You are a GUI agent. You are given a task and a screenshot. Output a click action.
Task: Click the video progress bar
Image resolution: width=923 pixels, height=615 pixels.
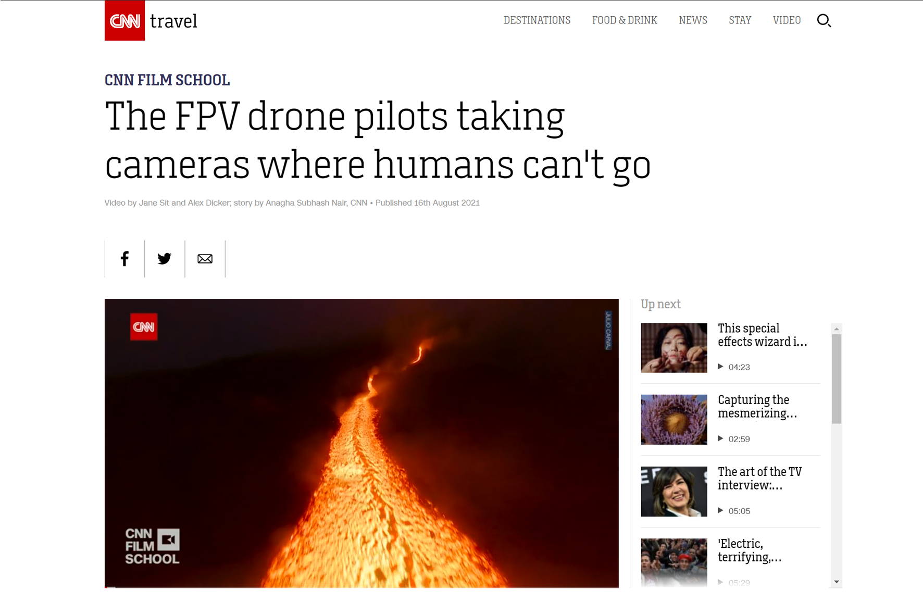tap(361, 587)
